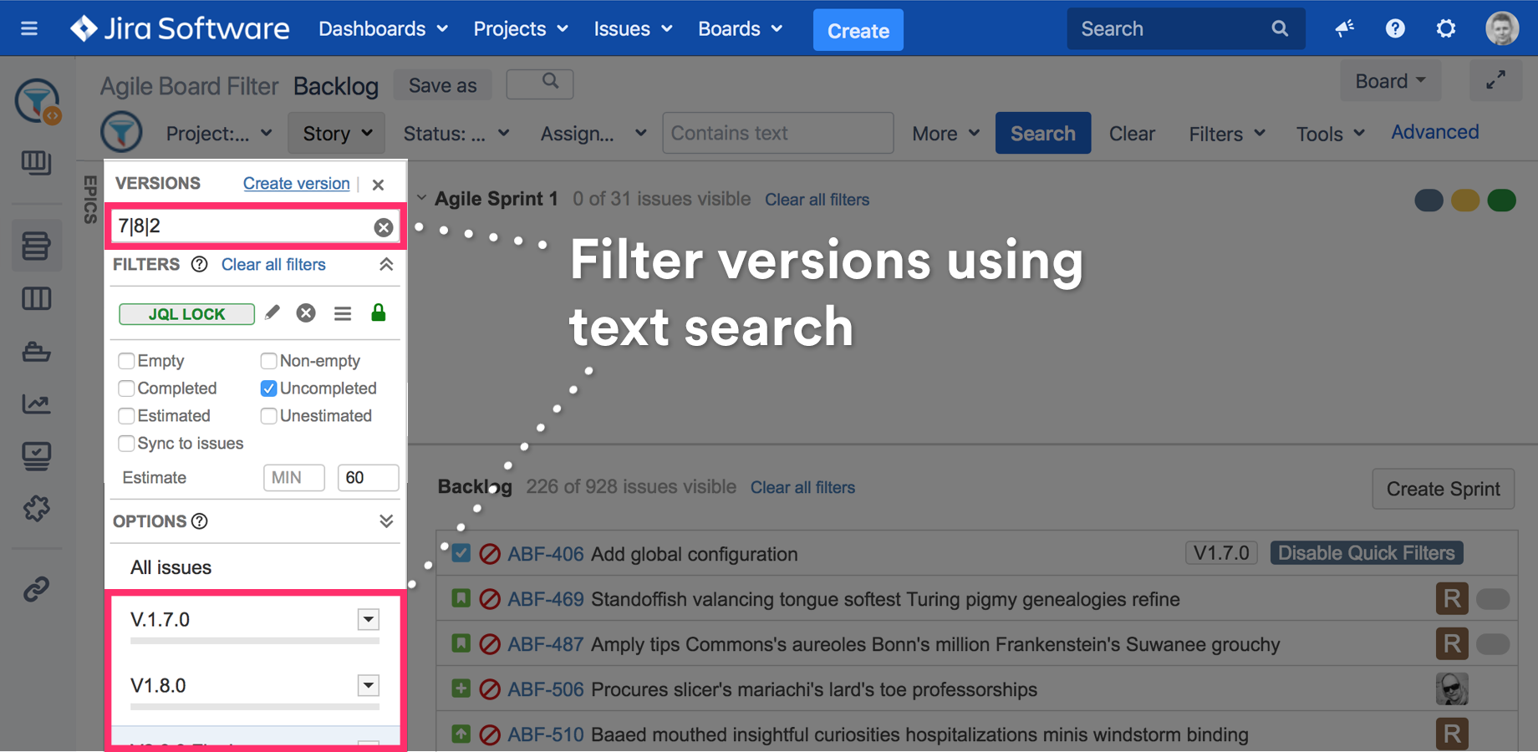
Task: Click the Create Sprint button
Action: [x=1443, y=489]
